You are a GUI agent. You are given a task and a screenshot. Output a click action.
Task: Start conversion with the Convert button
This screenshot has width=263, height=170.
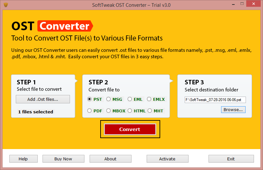pyautogui.click(x=130, y=129)
